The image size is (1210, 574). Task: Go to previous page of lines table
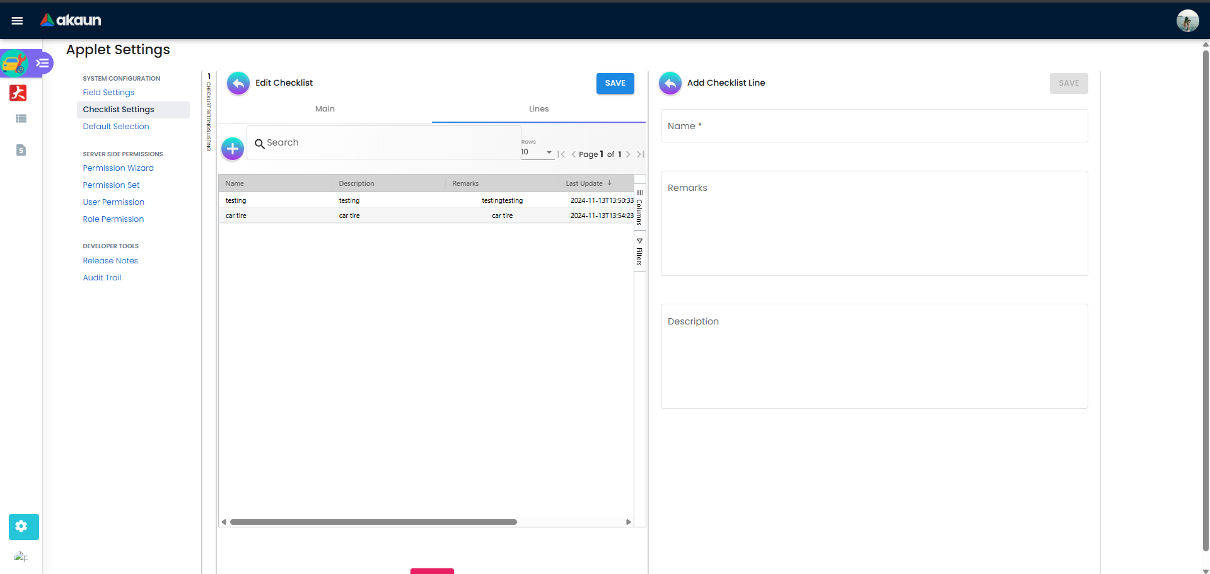click(x=573, y=154)
